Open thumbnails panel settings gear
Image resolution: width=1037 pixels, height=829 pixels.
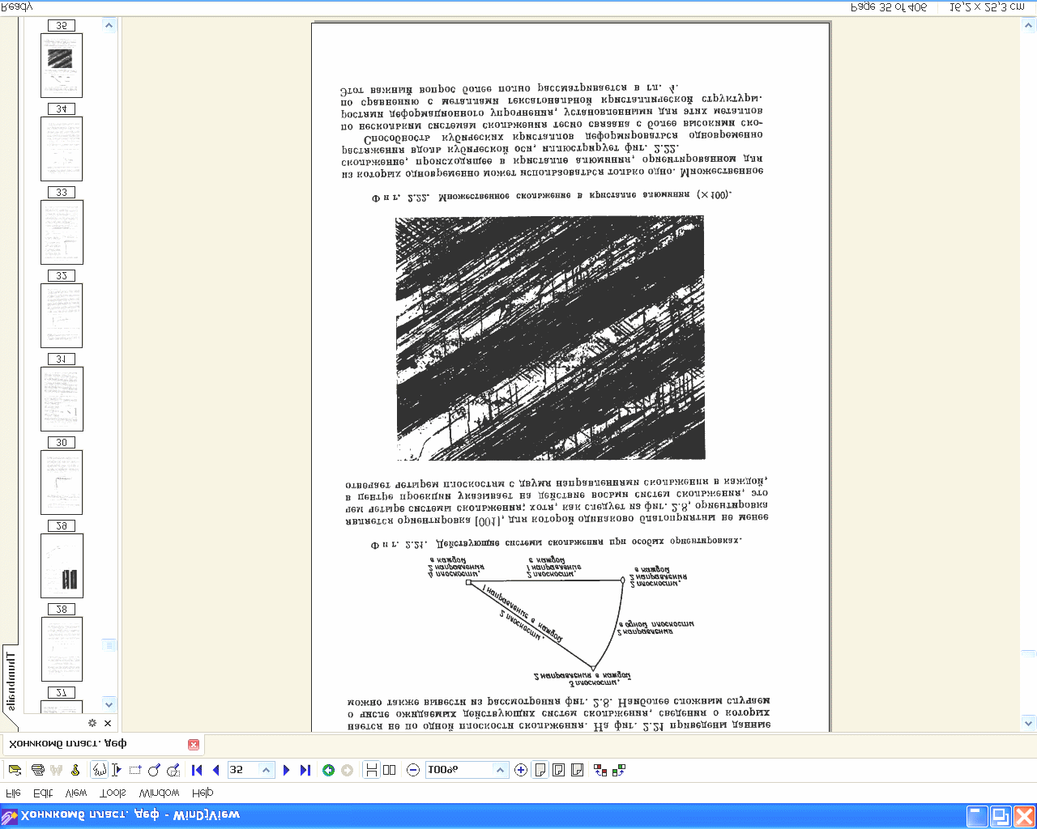(92, 723)
